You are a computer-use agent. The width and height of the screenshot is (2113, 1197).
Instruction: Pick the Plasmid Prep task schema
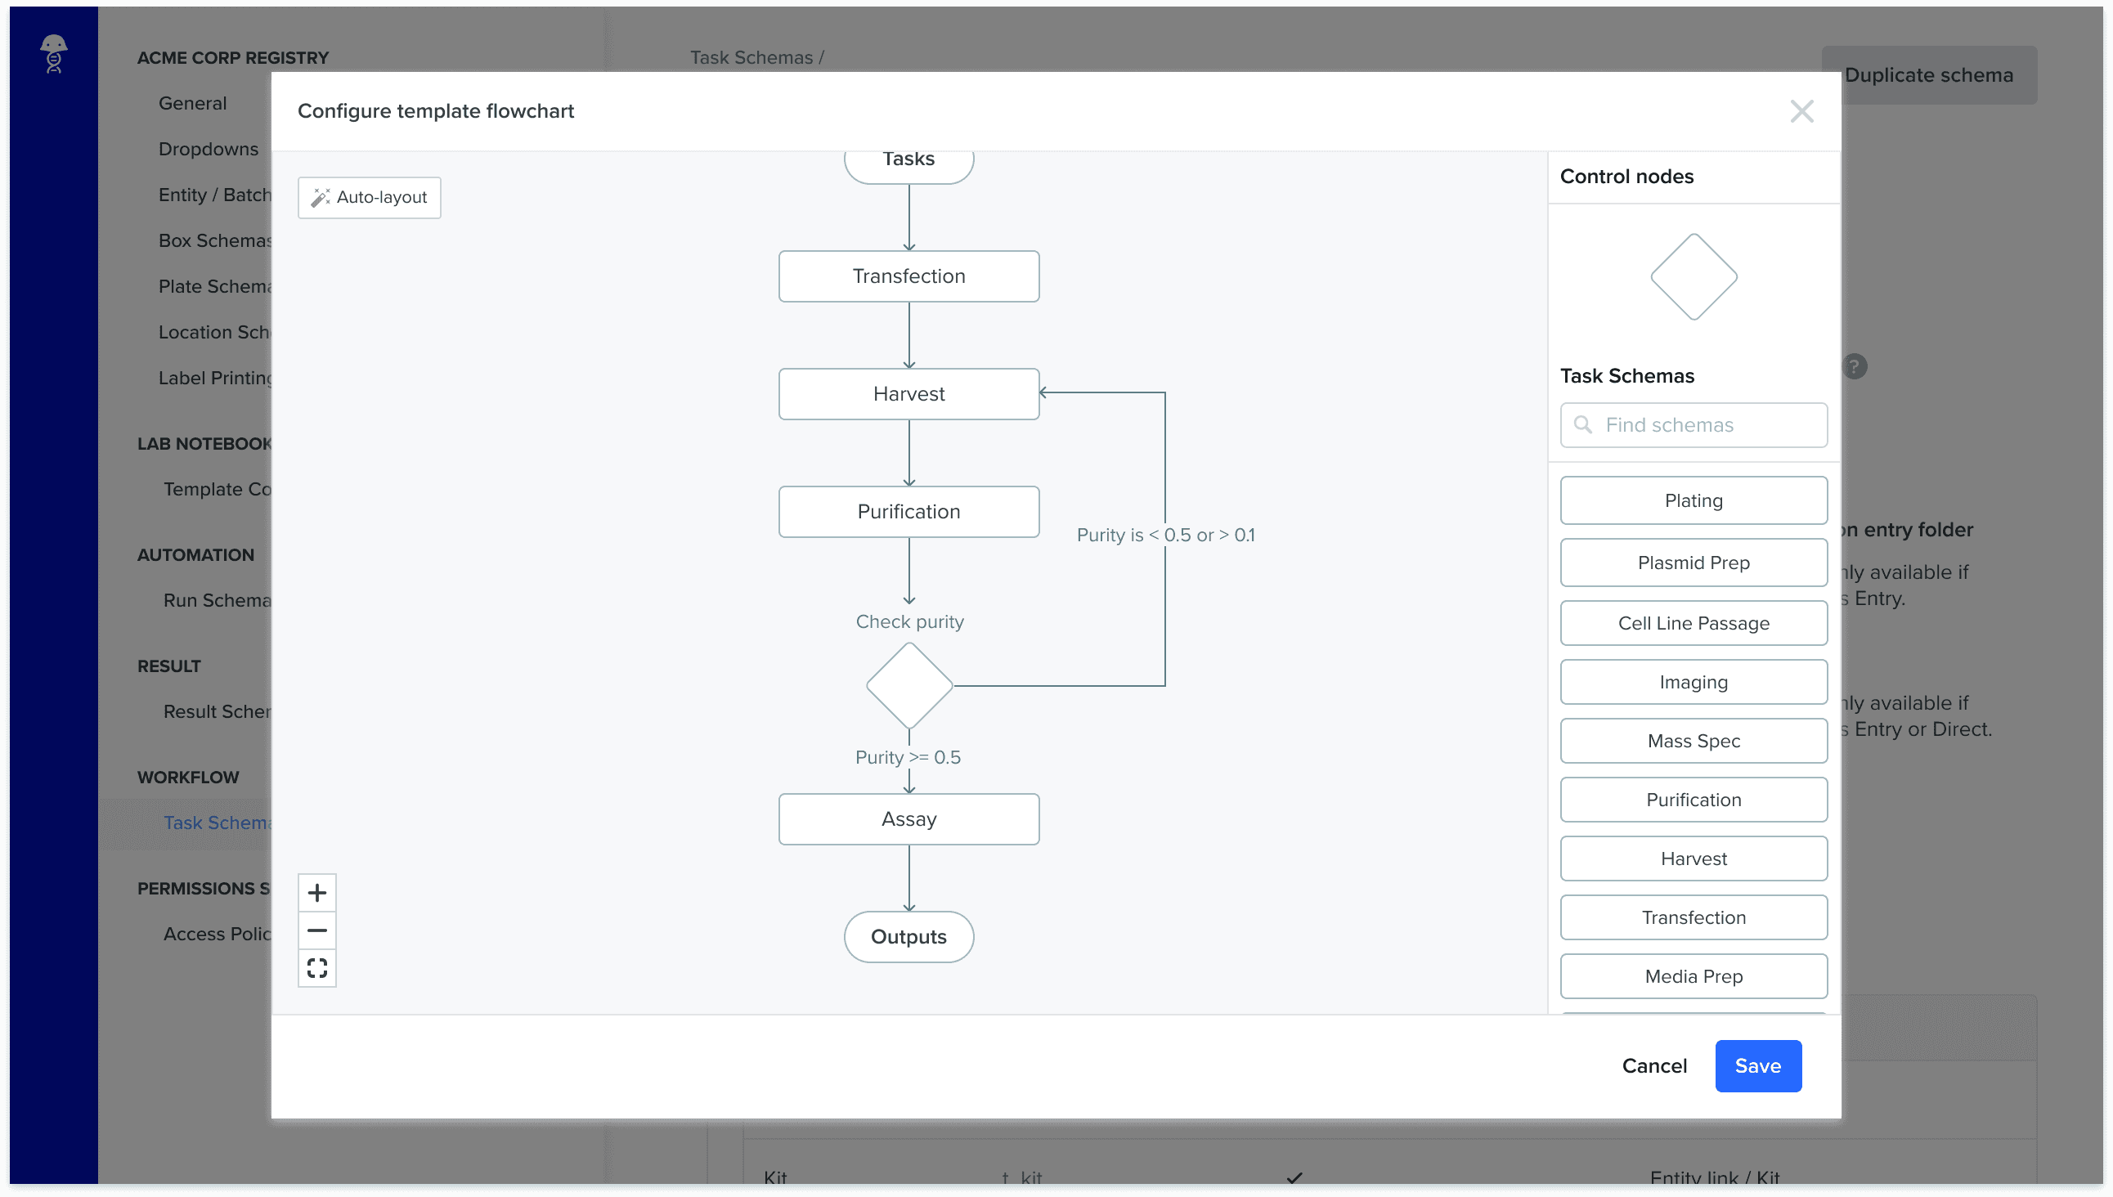click(x=1694, y=563)
